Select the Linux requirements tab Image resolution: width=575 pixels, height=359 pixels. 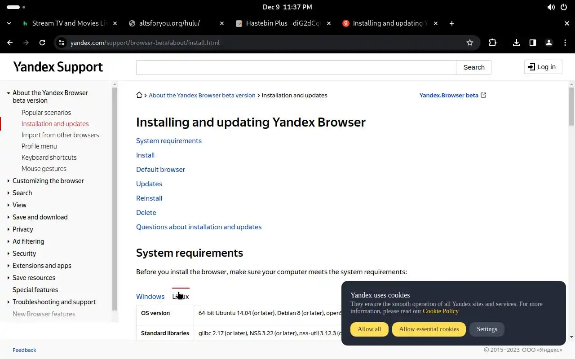pyautogui.click(x=181, y=297)
